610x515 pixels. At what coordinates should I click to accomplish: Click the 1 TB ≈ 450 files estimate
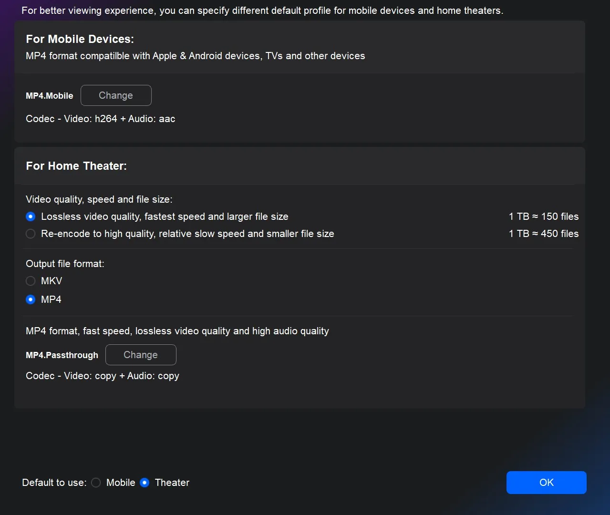(543, 234)
